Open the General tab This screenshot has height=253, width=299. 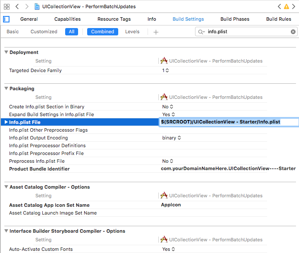29,19
